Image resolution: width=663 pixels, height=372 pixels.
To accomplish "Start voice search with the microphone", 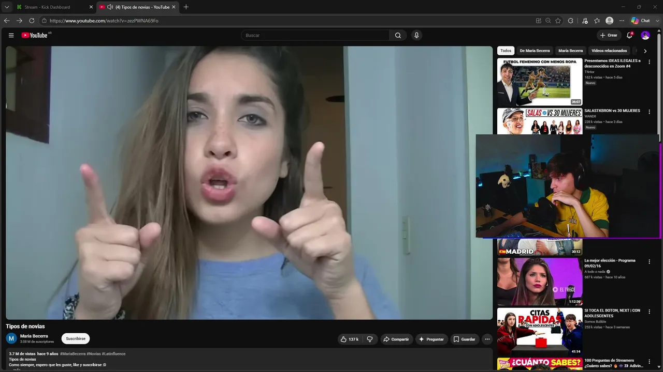I will (x=416, y=35).
